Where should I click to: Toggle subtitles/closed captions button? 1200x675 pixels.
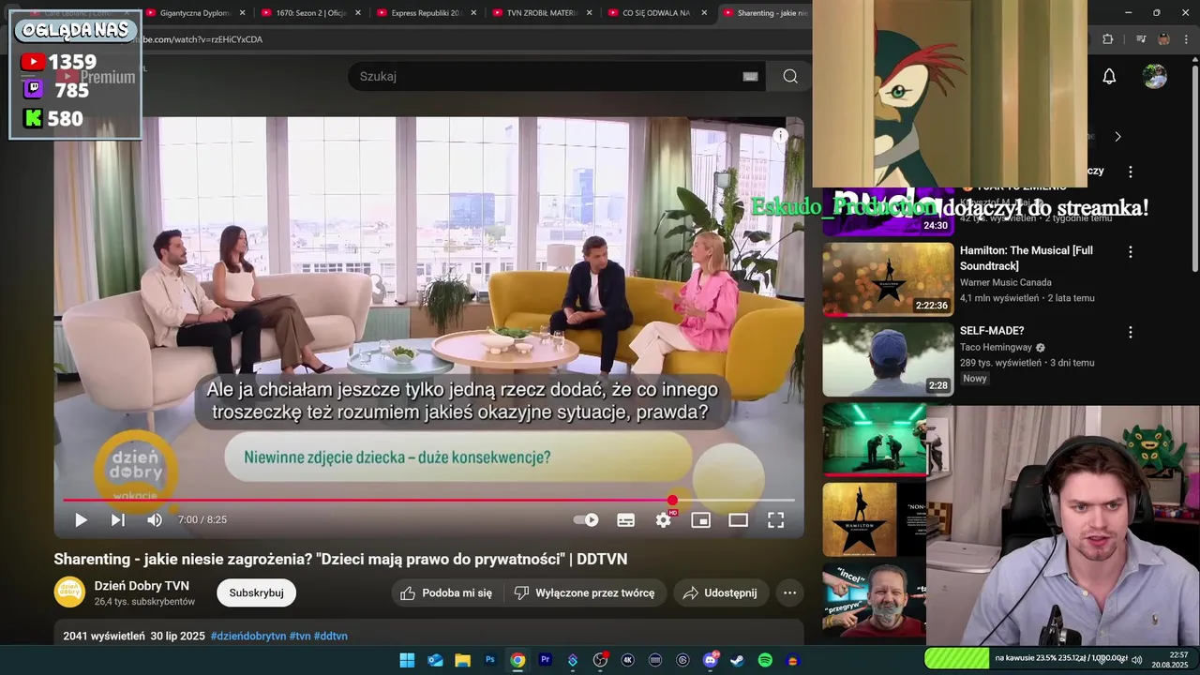625,520
